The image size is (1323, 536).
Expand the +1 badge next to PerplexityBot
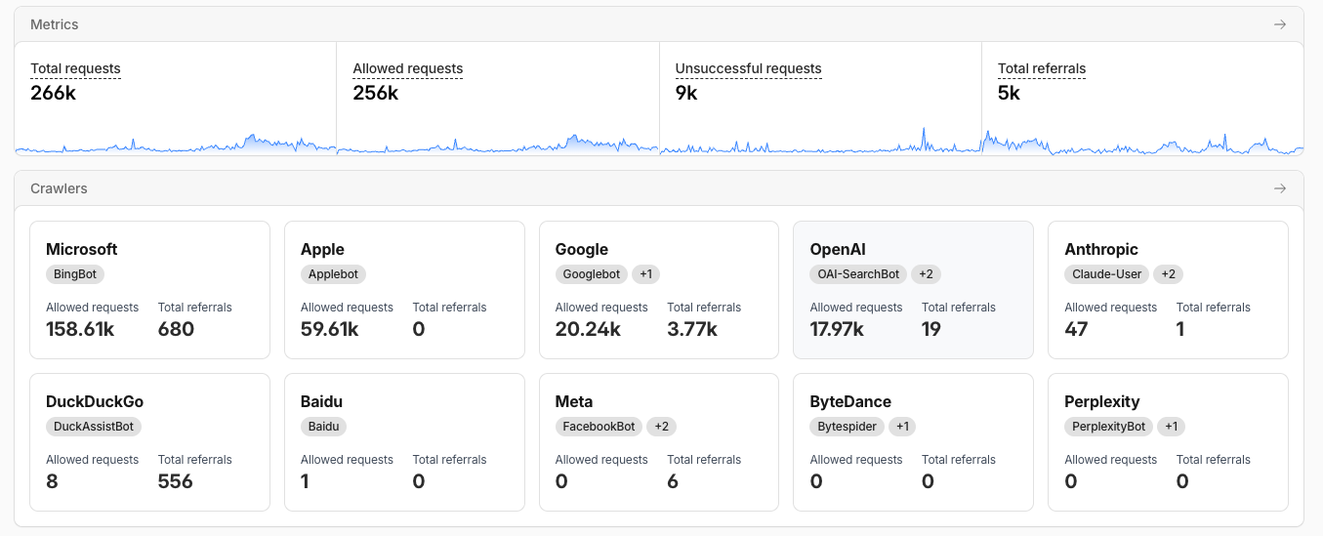(x=1171, y=427)
